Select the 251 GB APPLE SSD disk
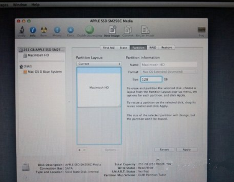 41,50
